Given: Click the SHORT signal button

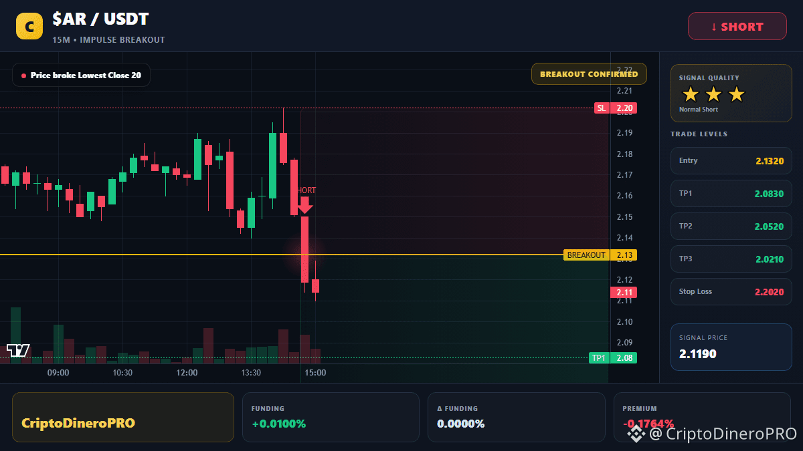Looking at the screenshot, I should point(737,27).
